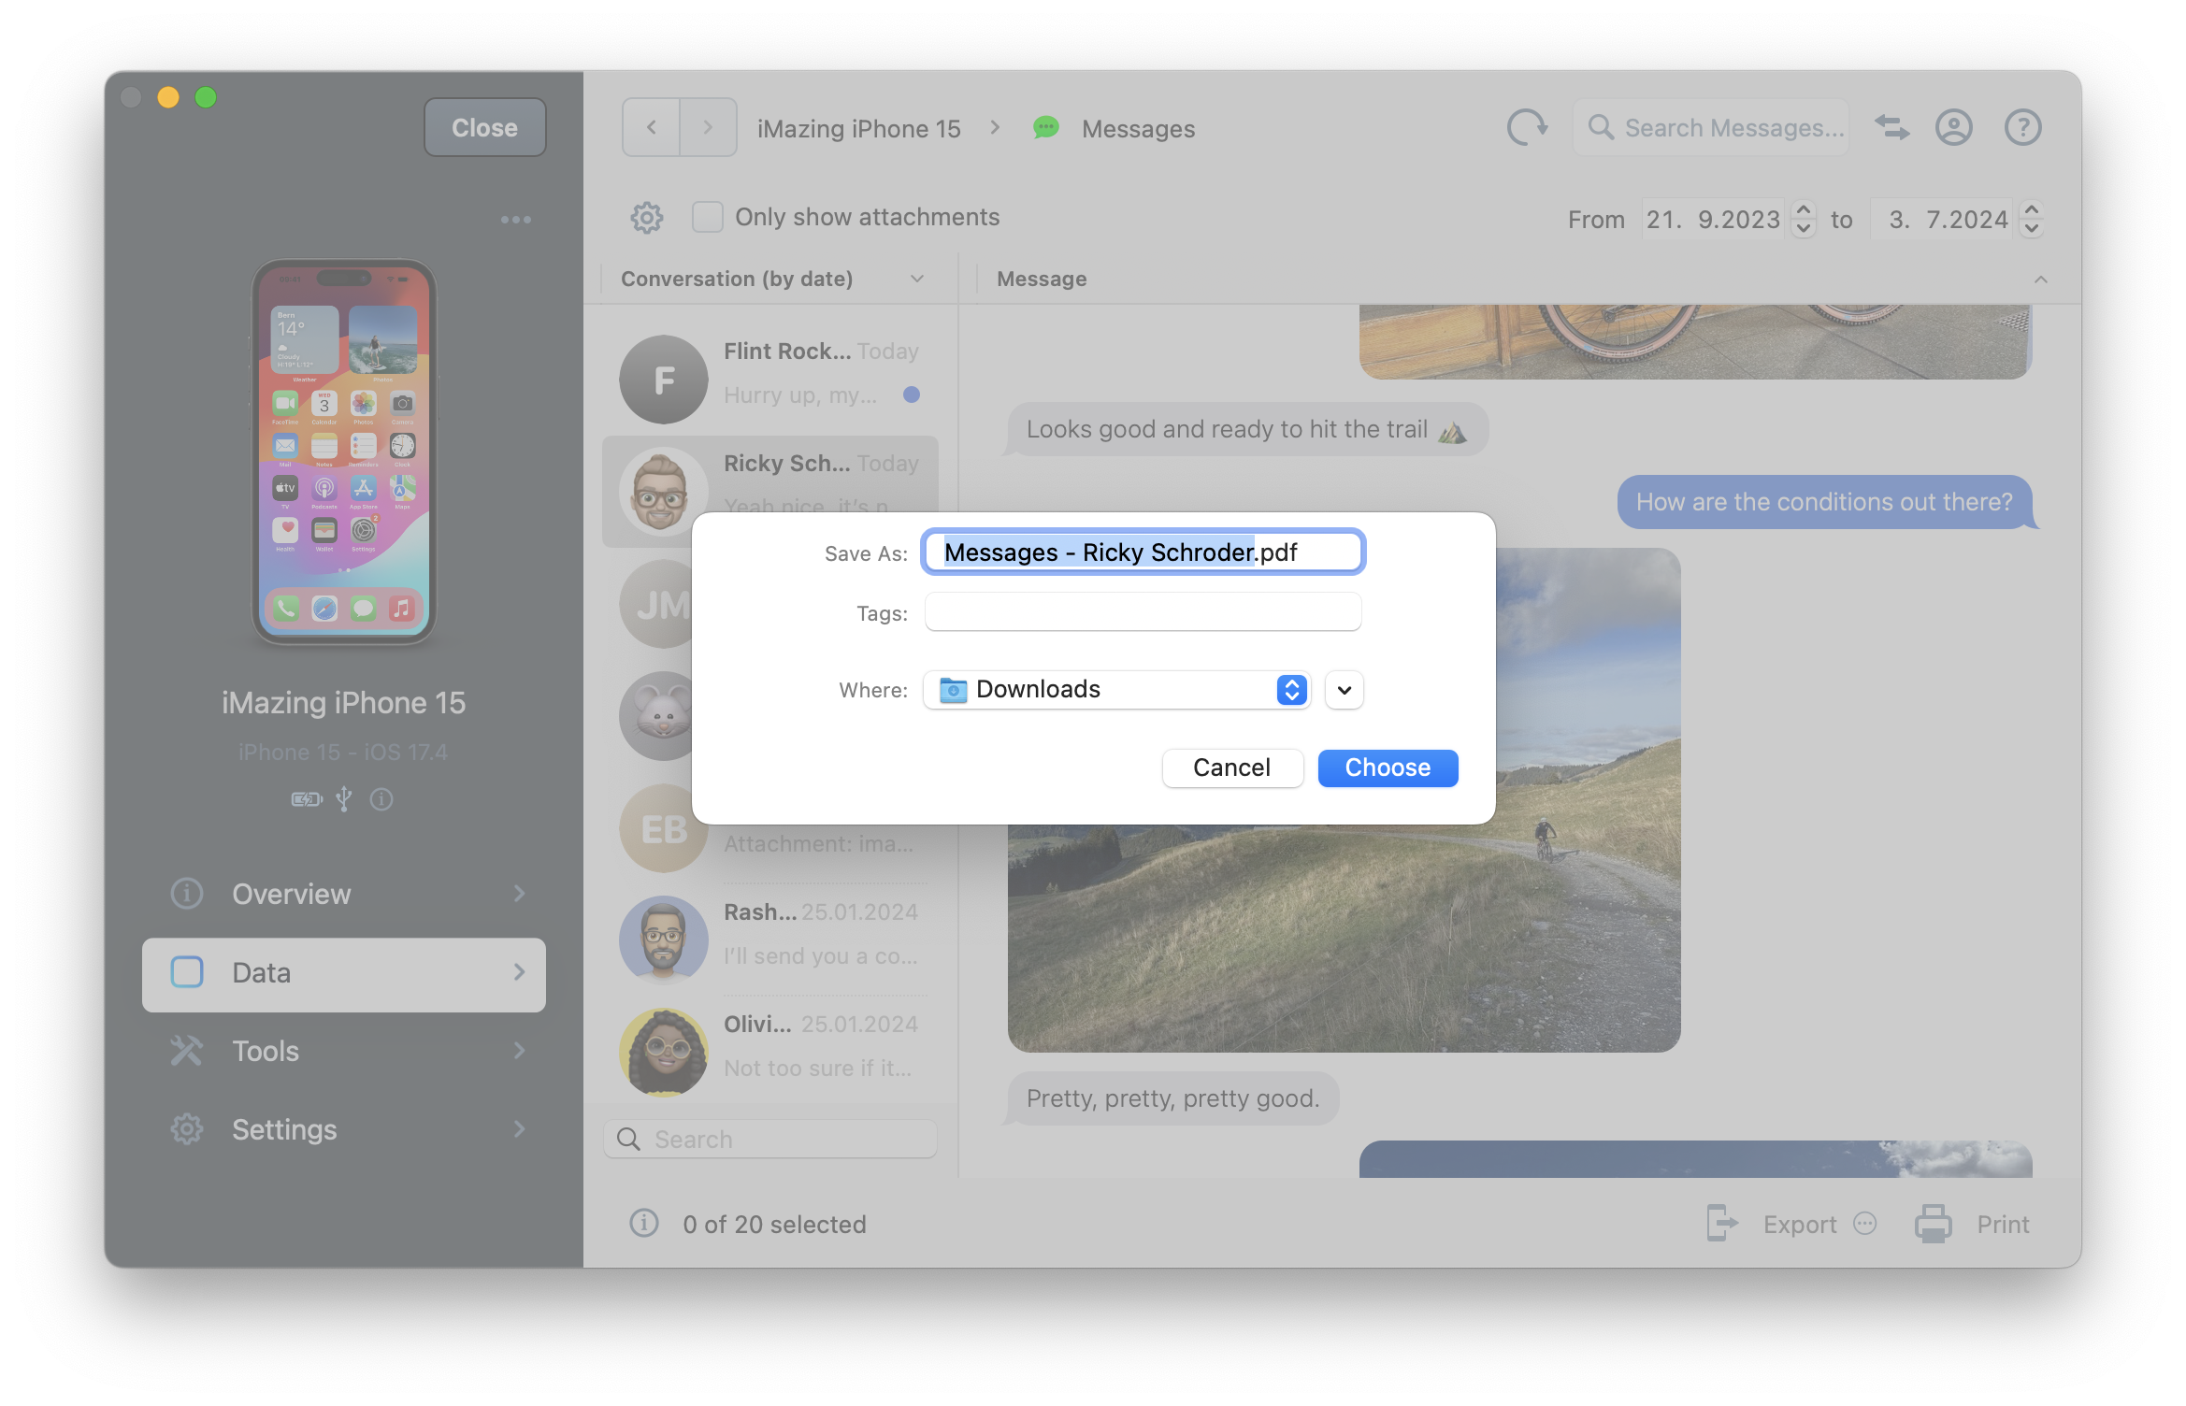The image size is (2186, 1406).
Task: Click the Print button
Action: [1973, 1224]
